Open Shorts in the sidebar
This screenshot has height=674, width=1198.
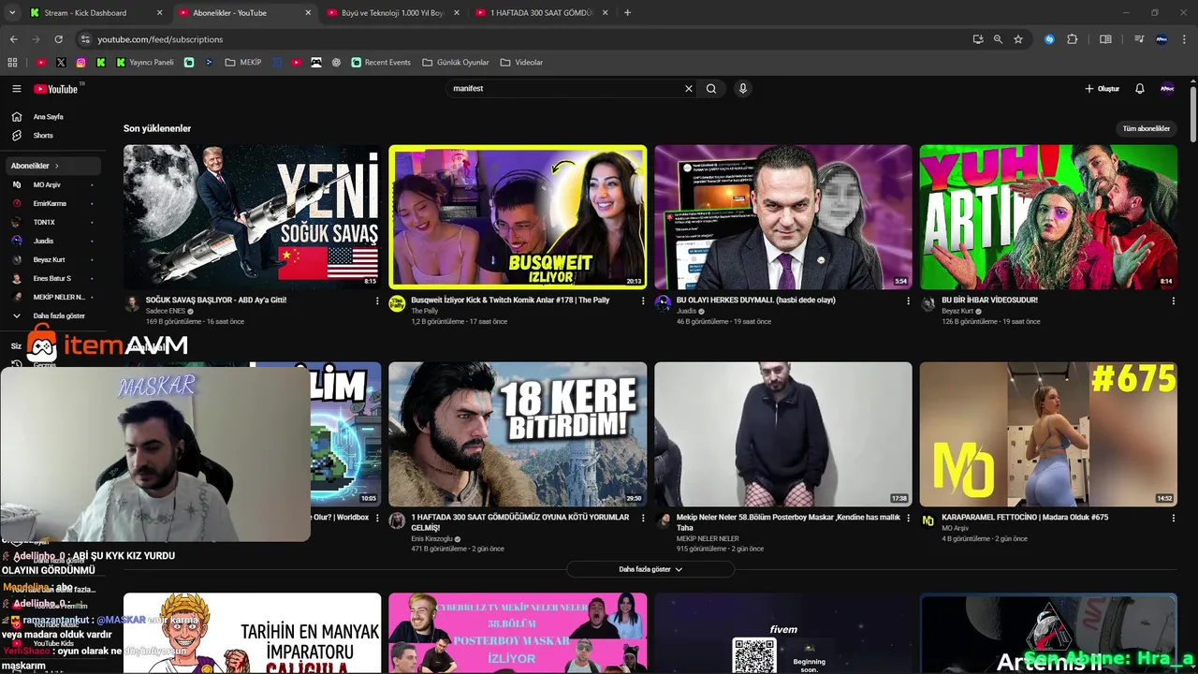(52, 136)
